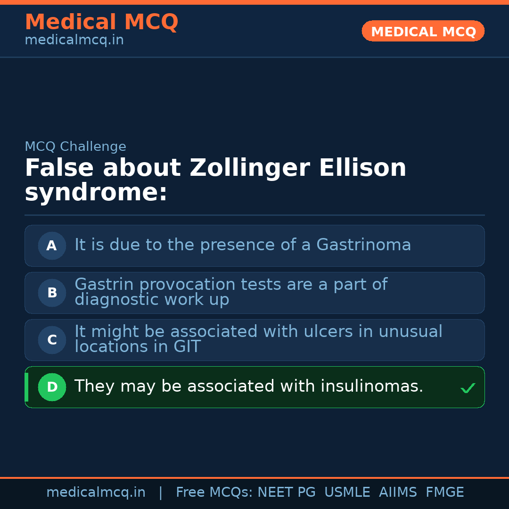Click the orange Medical MCQ title
The image size is (509, 509).
[101, 22]
